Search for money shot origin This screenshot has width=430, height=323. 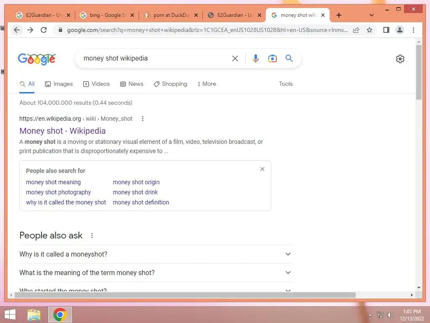(136, 182)
